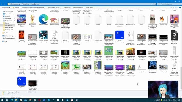
Task: Open taskbar search magnifier
Action: pyautogui.click(x=7, y=100)
